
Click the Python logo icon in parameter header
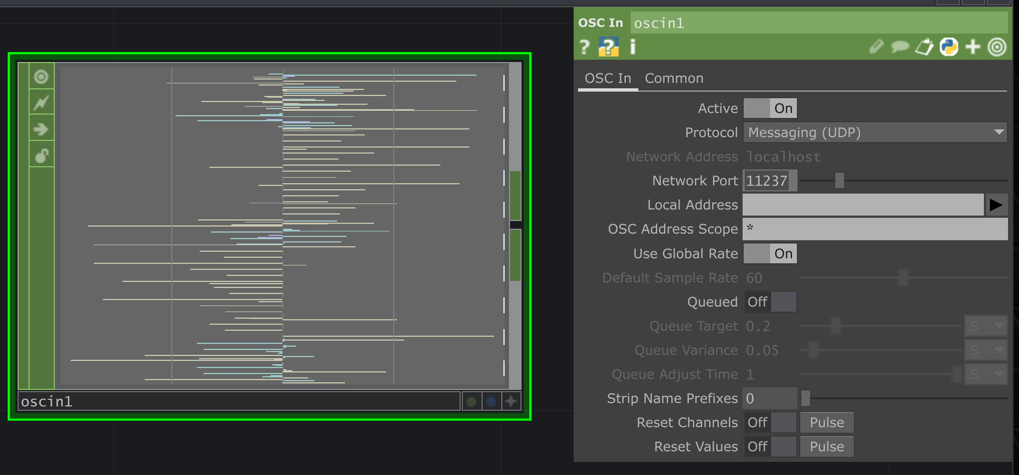pyautogui.click(x=949, y=47)
